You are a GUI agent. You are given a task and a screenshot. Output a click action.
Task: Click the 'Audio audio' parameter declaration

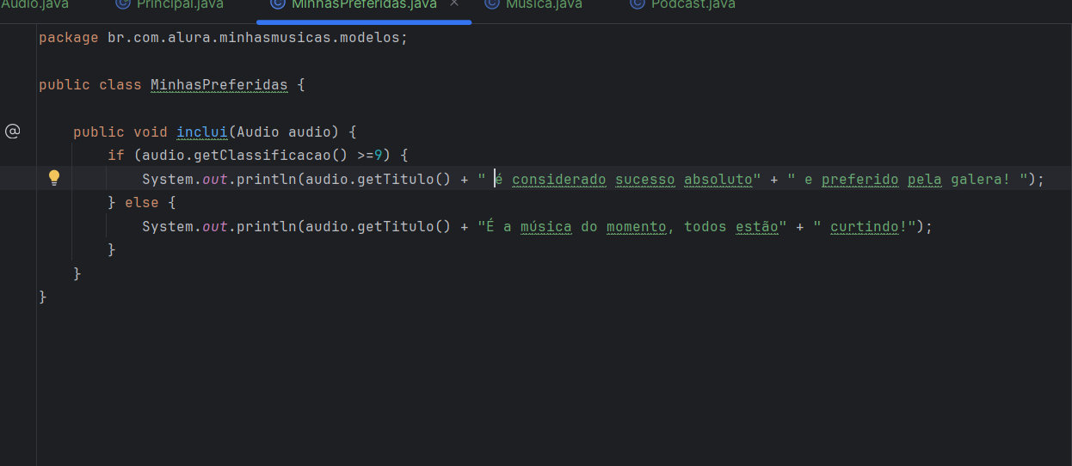pyautogui.click(x=284, y=132)
